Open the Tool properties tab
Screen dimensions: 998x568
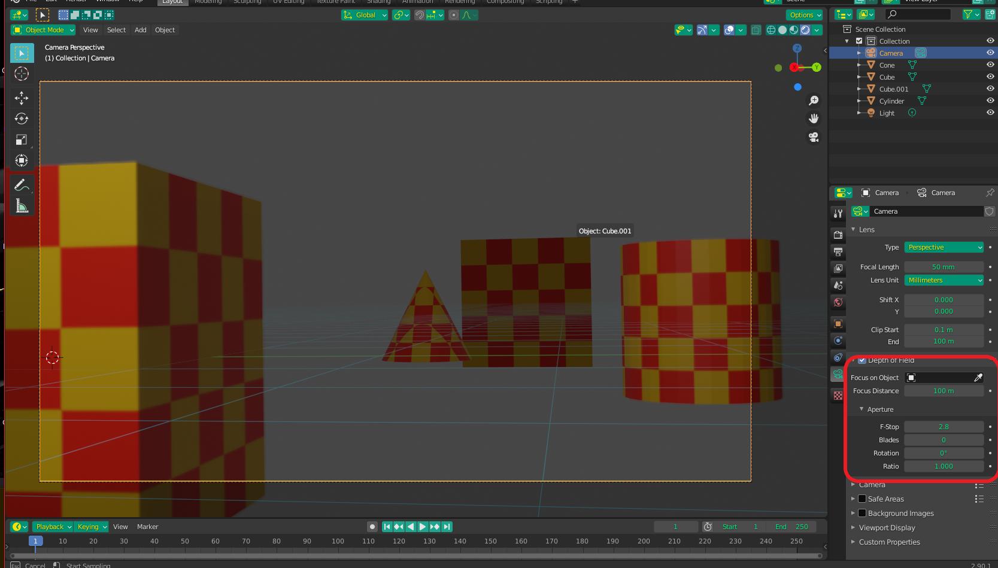tap(838, 214)
